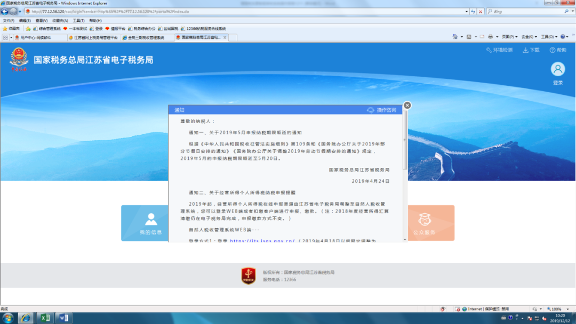
Task: Open the Quick Tabs grid icon
Action: (5, 37)
